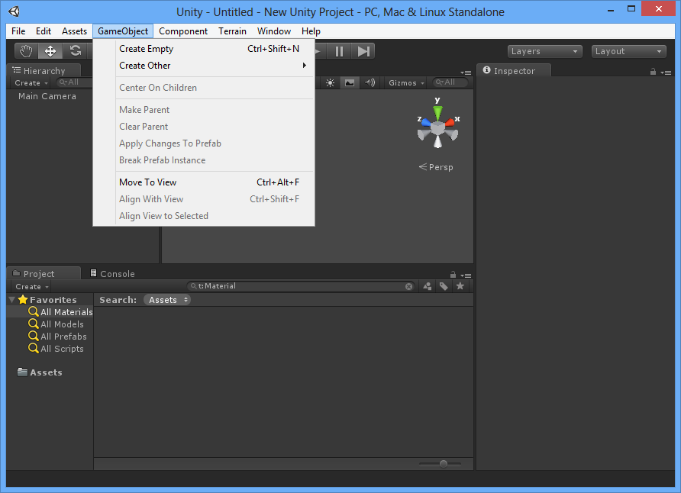
Task: Open the Scene view panel options menu
Action: click(466, 72)
